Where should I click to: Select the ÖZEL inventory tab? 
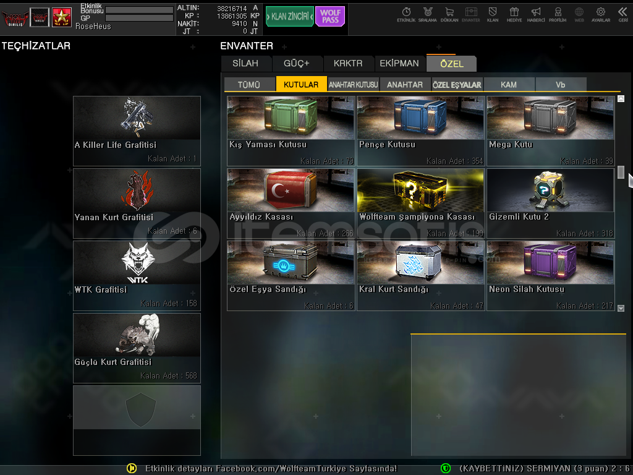point(452,64)
